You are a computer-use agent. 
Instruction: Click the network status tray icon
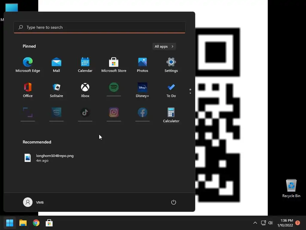click(x=264, y=223)
